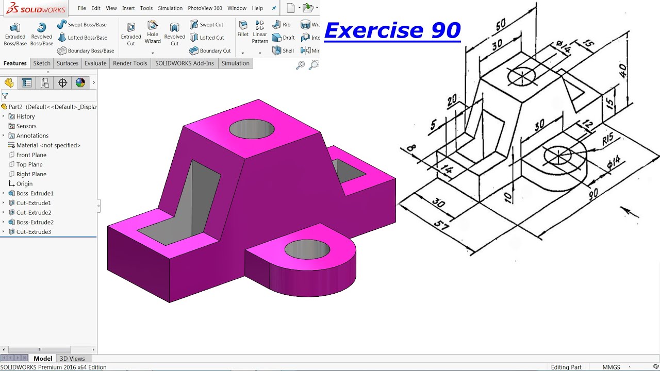Select the Right Plane item
The width and height of the screenshot is (660, 371).
[27, 174]
